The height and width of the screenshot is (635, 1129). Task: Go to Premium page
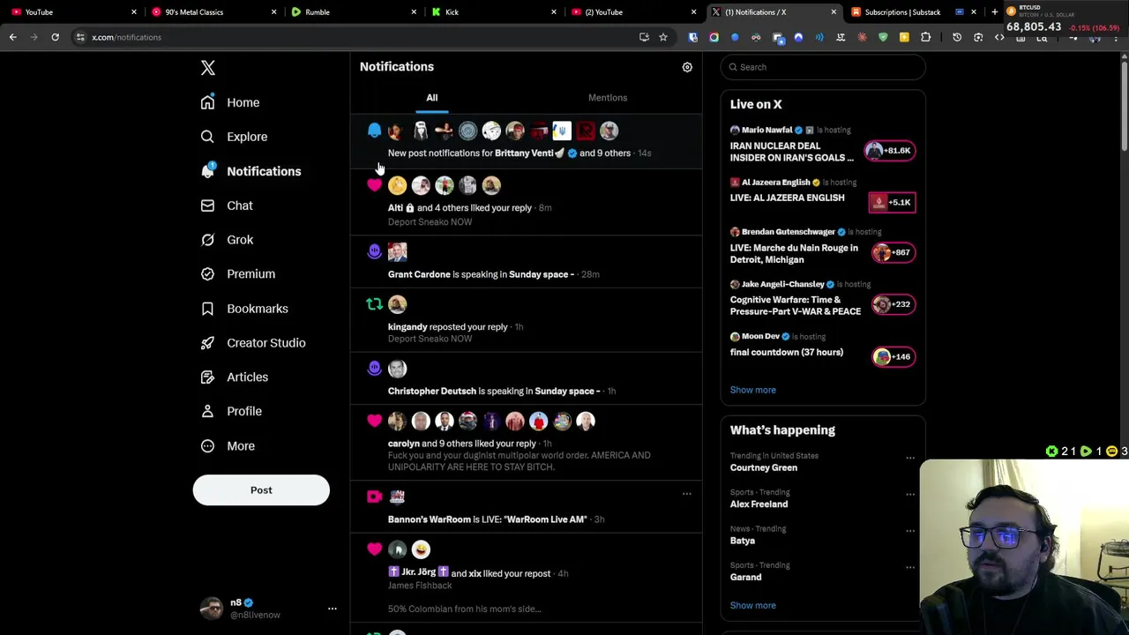click(x=238, y=273)
